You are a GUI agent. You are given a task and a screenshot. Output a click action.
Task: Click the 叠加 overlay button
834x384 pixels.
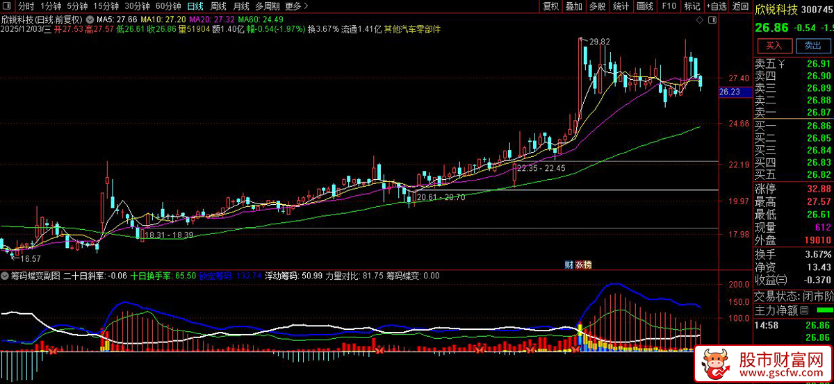click(x=574, y=6)
